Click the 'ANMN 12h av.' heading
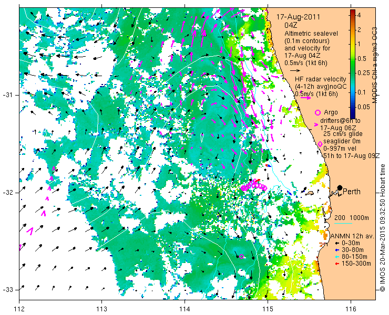Screen dimensions: 389x315 point(352,236)
